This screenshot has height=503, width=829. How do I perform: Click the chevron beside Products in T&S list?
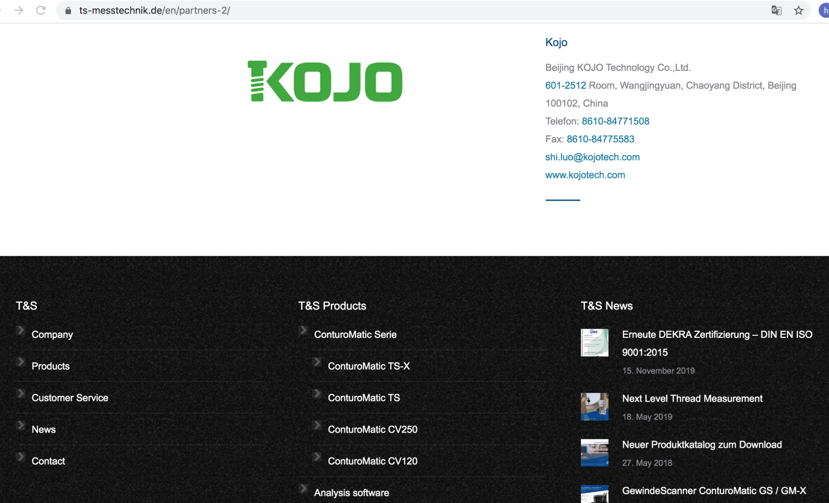point(21,362)
